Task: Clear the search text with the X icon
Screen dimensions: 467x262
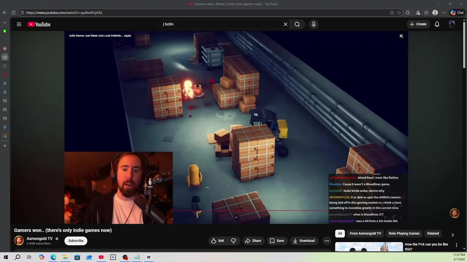Action: click(x=285, y=24)
